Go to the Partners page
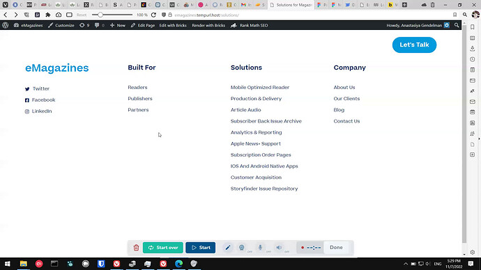 138,110
